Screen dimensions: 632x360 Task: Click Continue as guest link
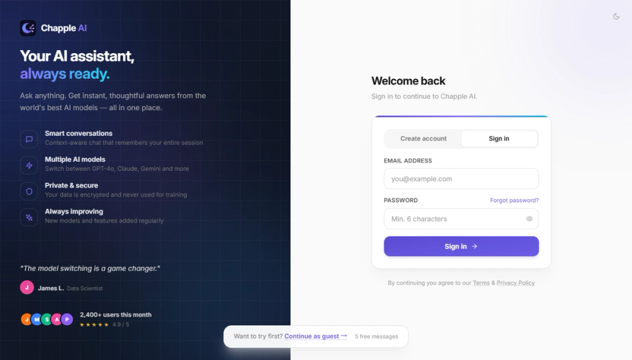(x=315, y=336)
